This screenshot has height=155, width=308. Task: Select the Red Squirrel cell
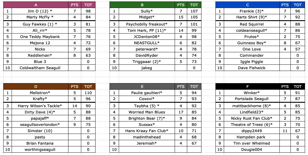252,24
